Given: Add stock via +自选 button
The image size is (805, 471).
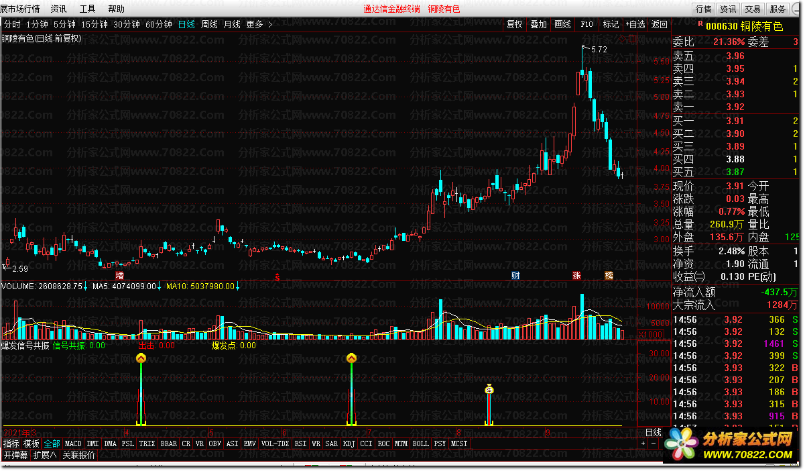Looking at the screenshot, I should pyautogui.click(x=634, y=24).
